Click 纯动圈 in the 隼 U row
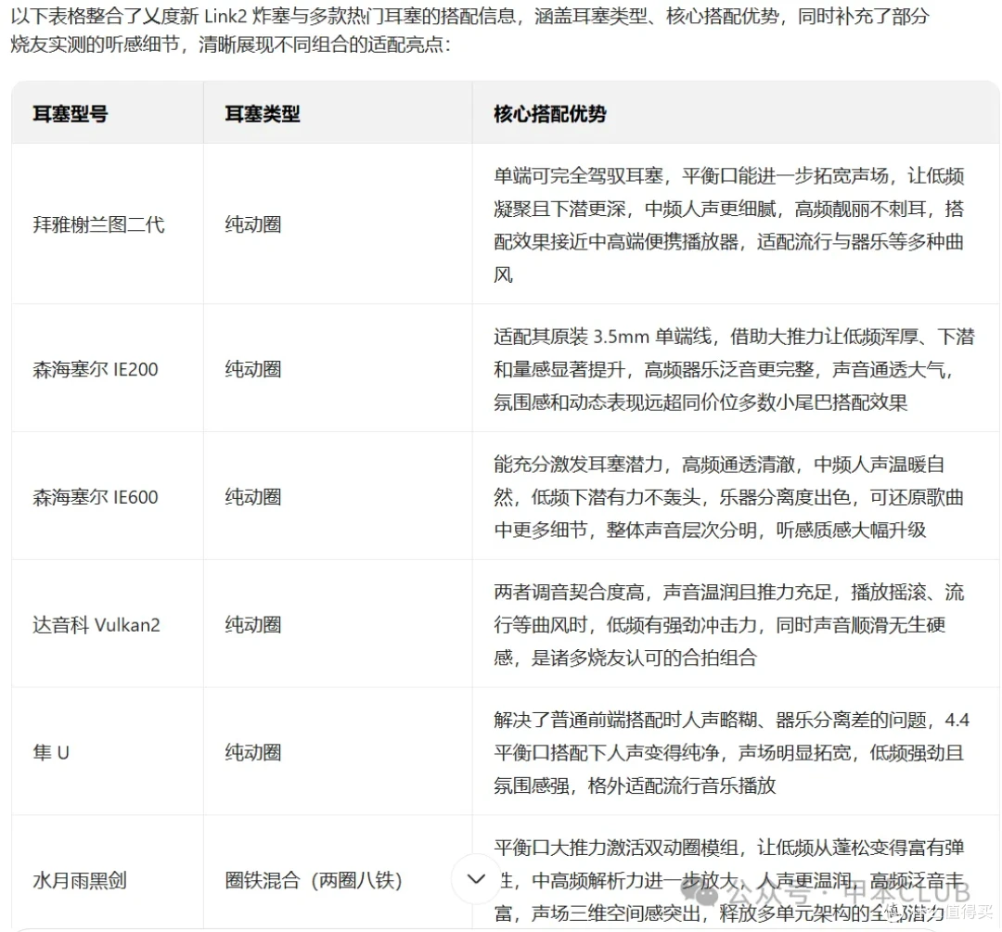Screen dimensions: 1002x932 253,752
